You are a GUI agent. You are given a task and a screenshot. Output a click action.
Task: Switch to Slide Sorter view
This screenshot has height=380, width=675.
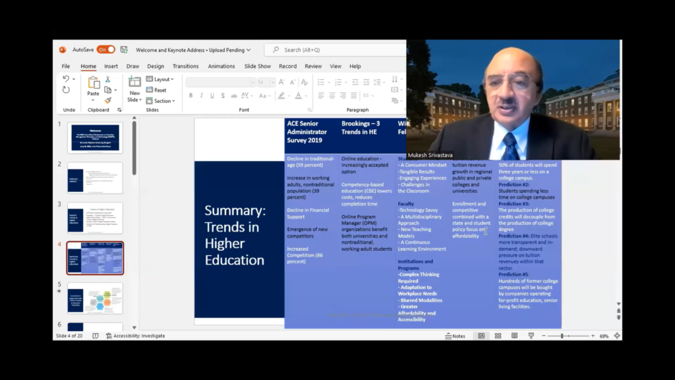point(498,336)
